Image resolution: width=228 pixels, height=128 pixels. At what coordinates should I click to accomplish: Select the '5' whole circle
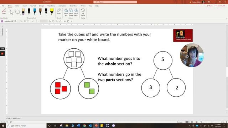coord(163,60)
